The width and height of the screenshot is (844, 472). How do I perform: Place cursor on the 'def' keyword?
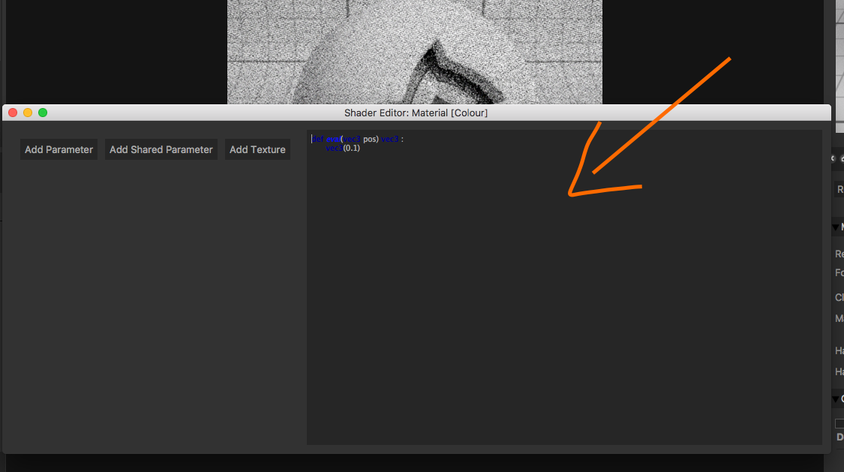coord(317,140)
